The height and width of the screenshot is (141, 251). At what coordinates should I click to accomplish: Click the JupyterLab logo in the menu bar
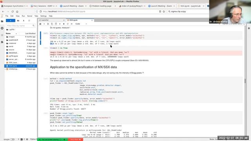point(2,16)
